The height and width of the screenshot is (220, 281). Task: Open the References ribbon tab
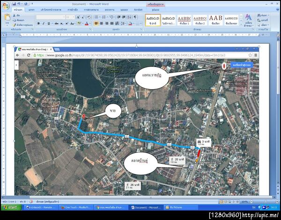pos(73,10)
